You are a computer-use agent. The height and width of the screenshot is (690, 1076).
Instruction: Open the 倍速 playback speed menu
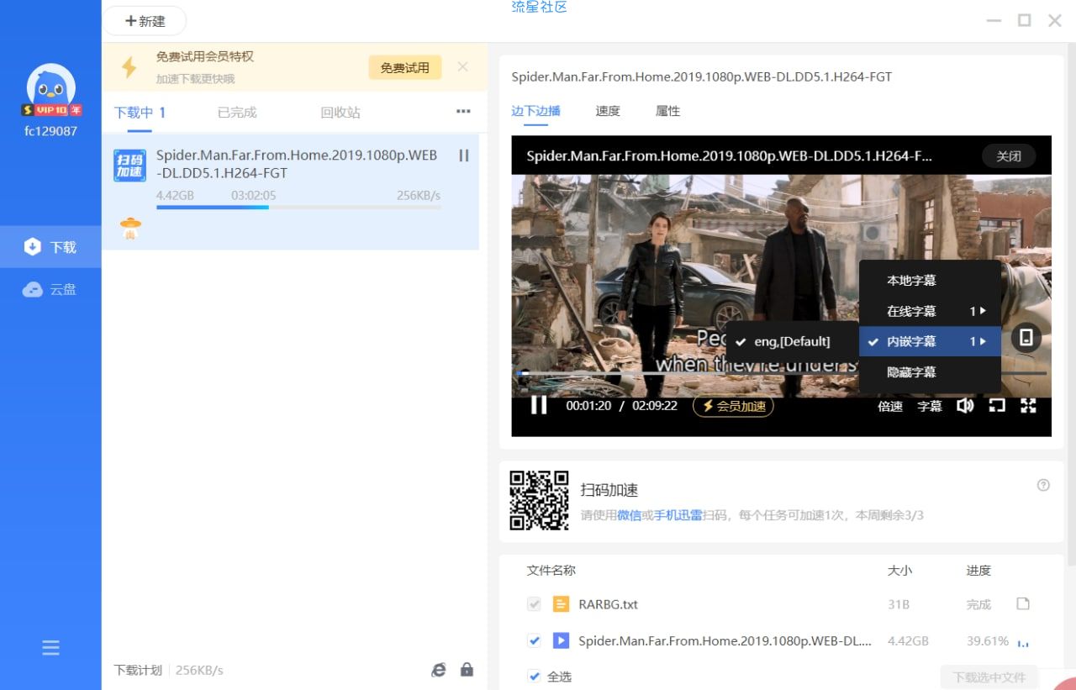pos(890,406)
